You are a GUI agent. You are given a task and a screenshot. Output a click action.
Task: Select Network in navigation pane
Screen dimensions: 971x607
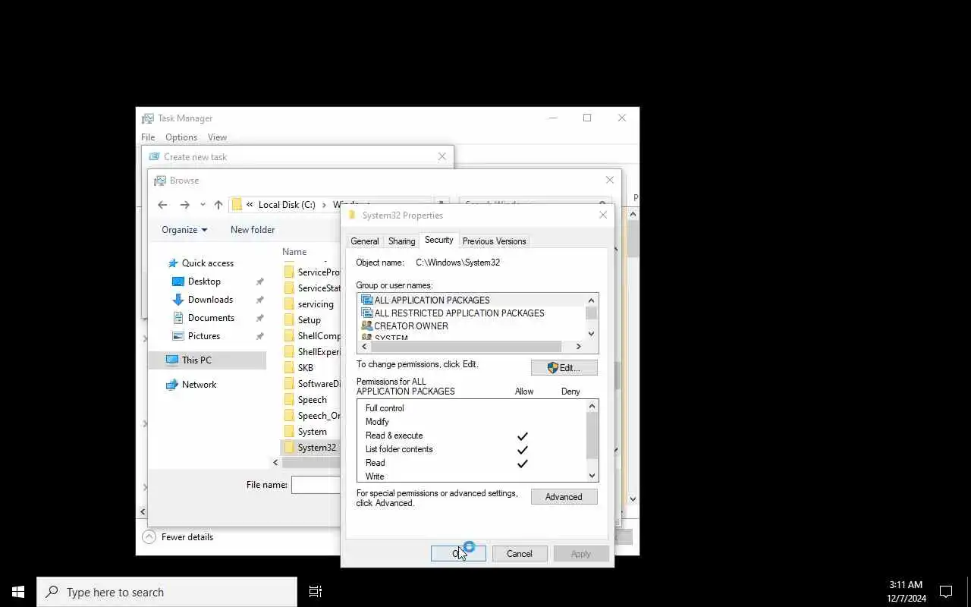(199, 385)
